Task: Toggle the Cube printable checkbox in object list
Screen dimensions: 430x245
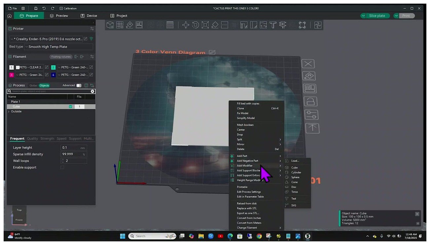Action: (x=70, y=107)
